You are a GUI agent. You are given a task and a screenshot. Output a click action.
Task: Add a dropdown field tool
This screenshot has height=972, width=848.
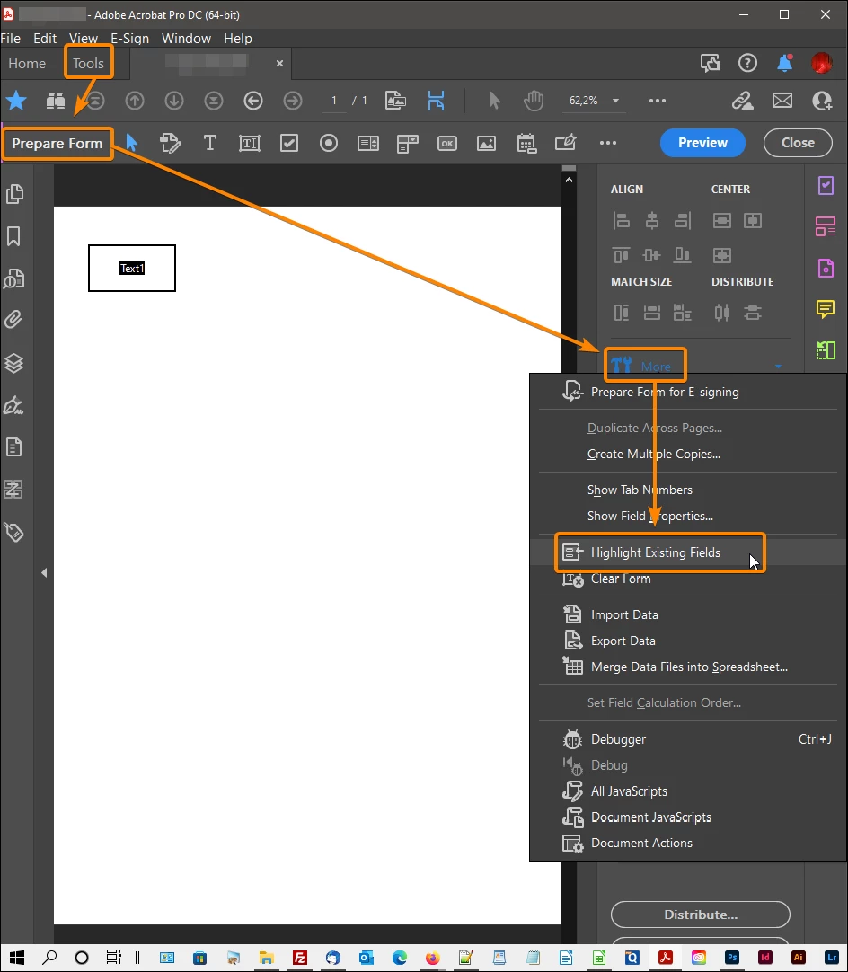408,143
